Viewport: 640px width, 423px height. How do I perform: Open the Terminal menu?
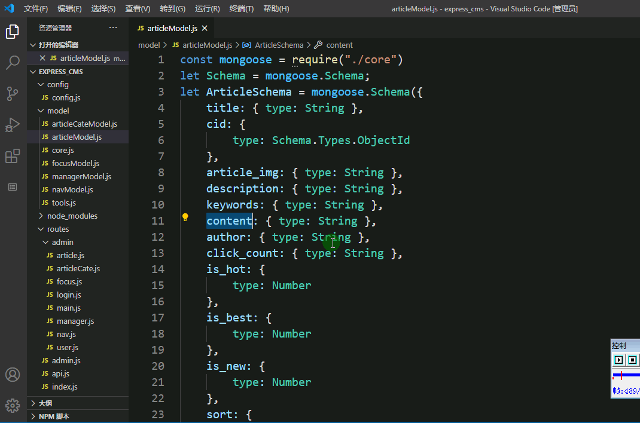pos(241,8)
